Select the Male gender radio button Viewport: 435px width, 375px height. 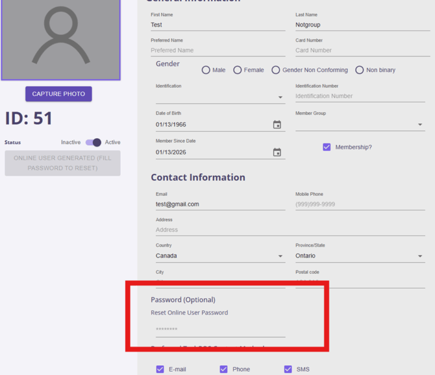(206, 70)
